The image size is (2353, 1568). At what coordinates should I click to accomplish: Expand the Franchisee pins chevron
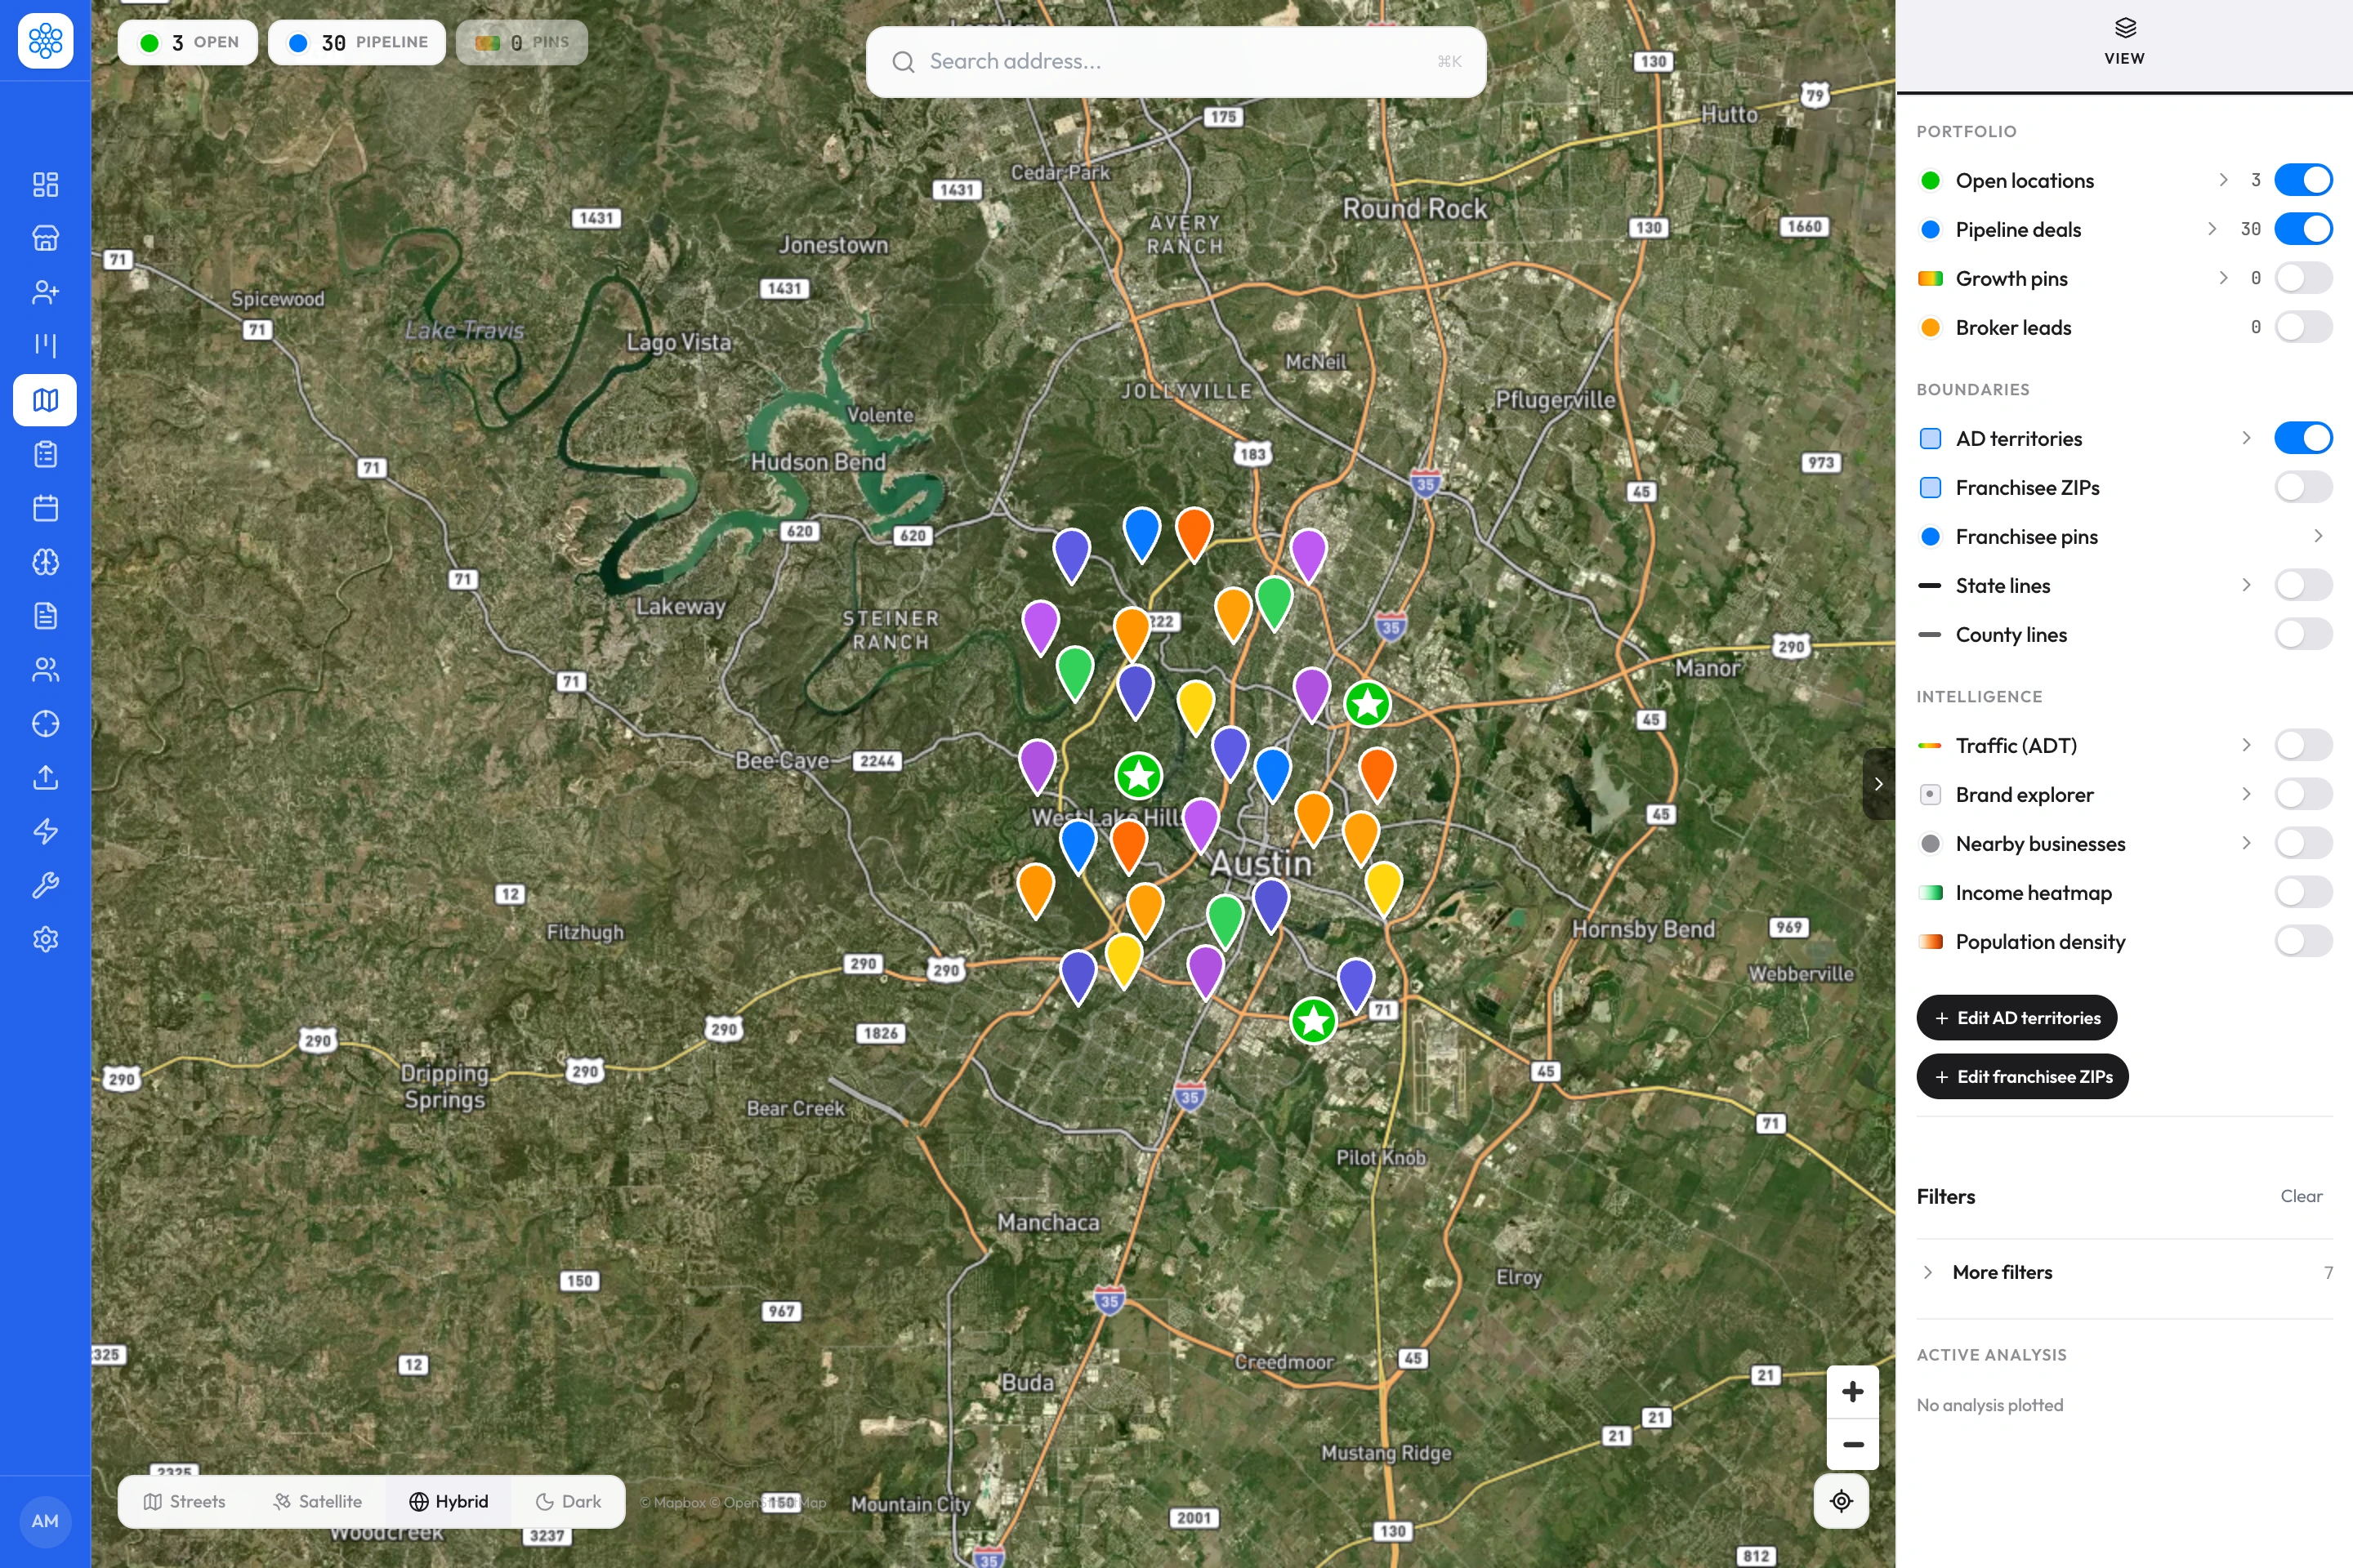2318,536
